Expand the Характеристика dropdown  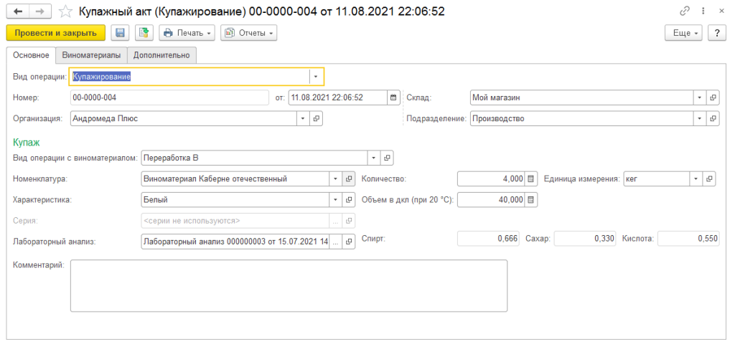coord(335,200)
